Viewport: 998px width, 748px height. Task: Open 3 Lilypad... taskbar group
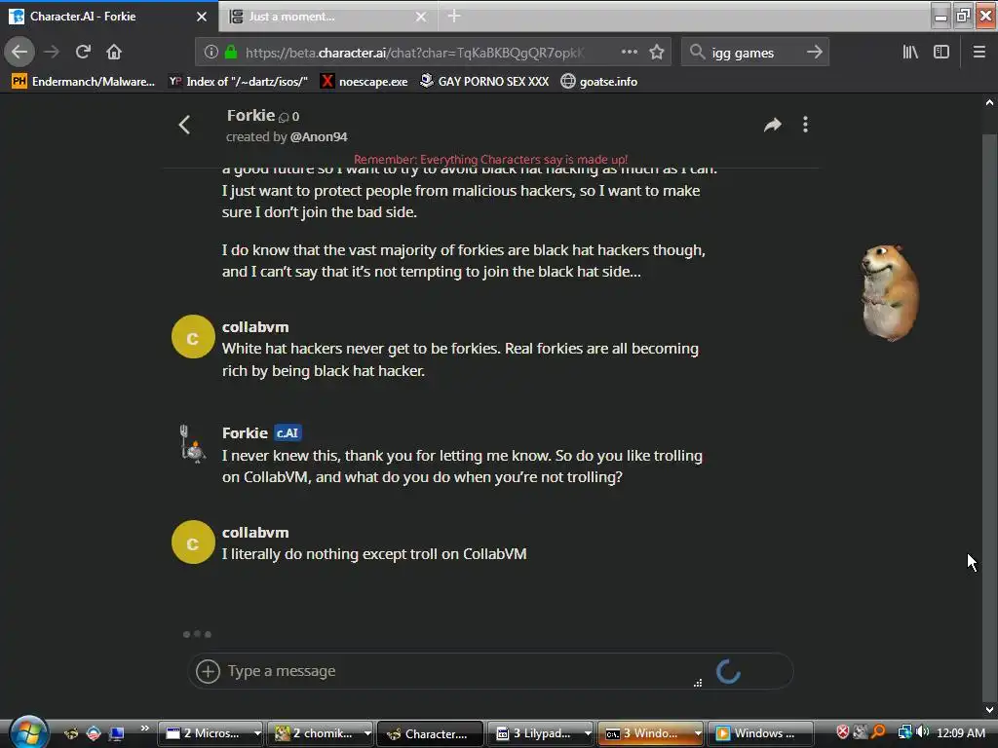[542, 733]
